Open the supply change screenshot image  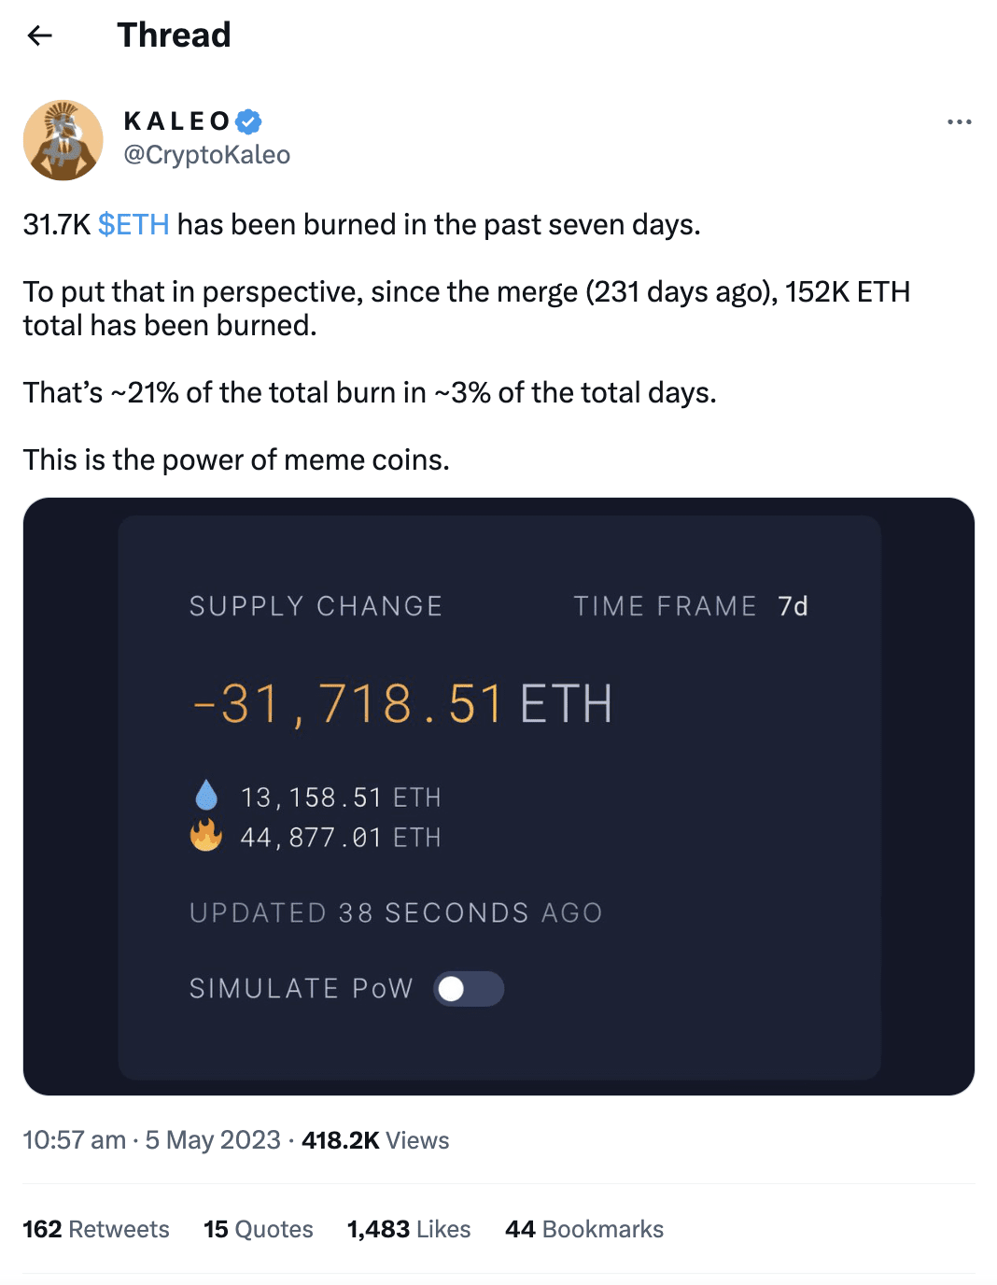(x=498, y=798)
